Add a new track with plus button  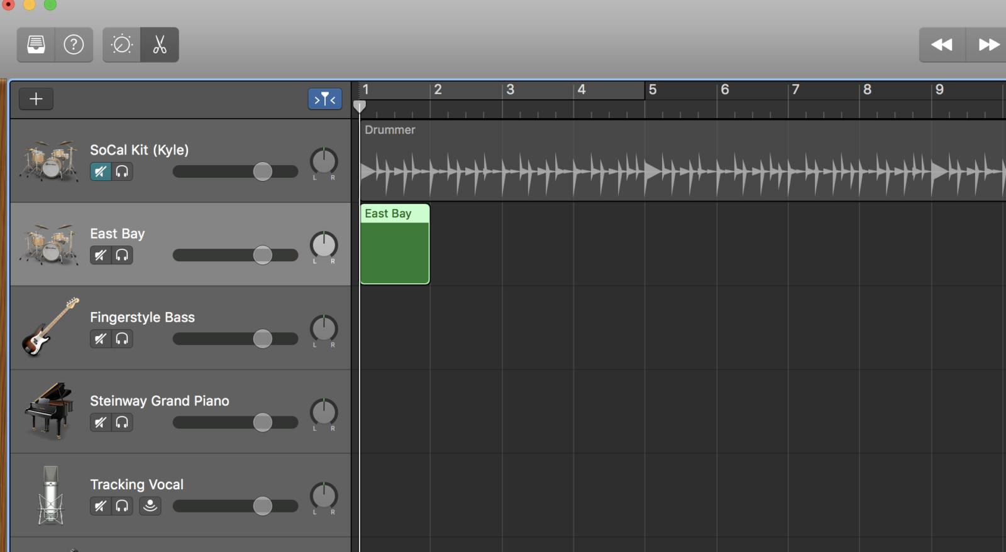pos(36,99)
